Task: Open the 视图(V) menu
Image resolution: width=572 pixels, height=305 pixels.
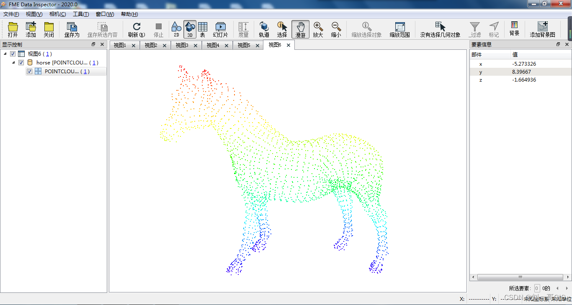Action: click(x=34, y=14)
